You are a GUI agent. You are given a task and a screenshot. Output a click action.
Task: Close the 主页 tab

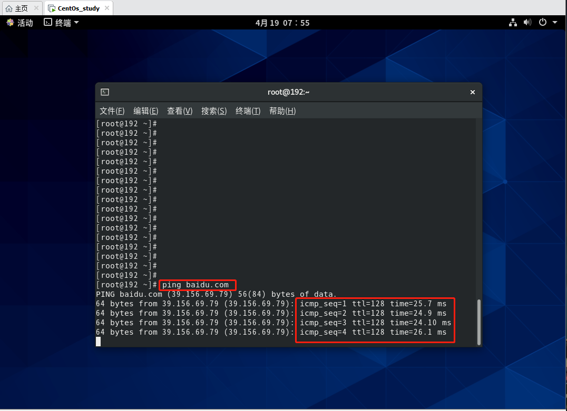click(x=36, y=8)
